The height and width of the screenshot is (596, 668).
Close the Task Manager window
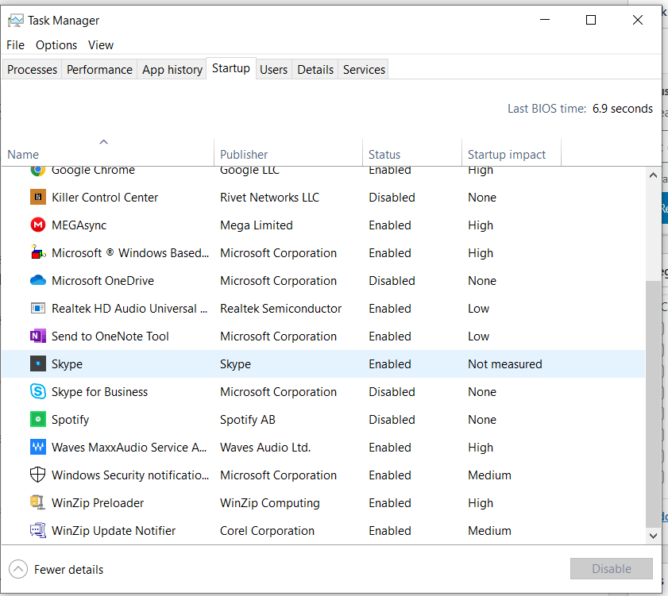coord(637,20)
